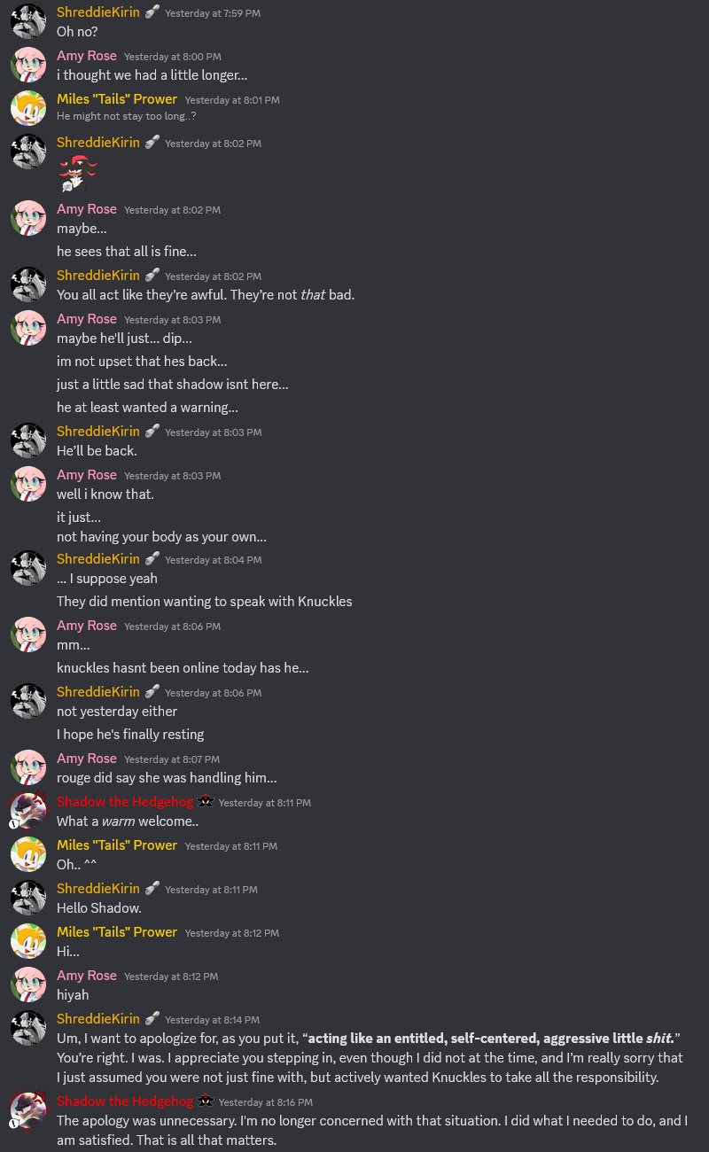Open the Shadow emoji posted by ShreddieKirin
This screenshot has height=1152, width=709.
(x=77, y=173)
